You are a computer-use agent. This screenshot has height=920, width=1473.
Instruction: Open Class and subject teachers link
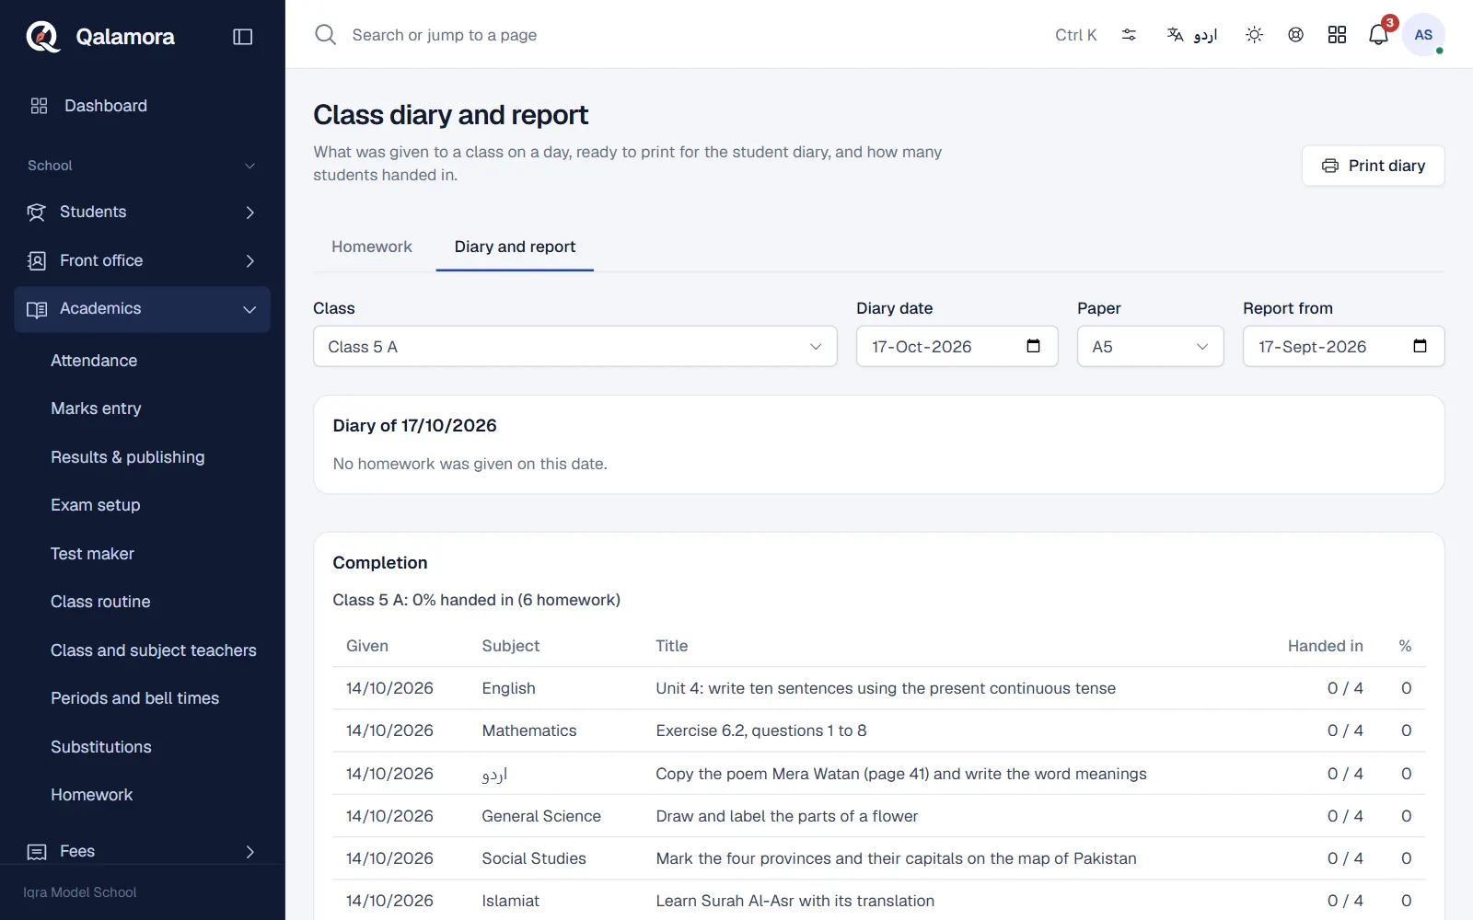[x=154, y=650]
